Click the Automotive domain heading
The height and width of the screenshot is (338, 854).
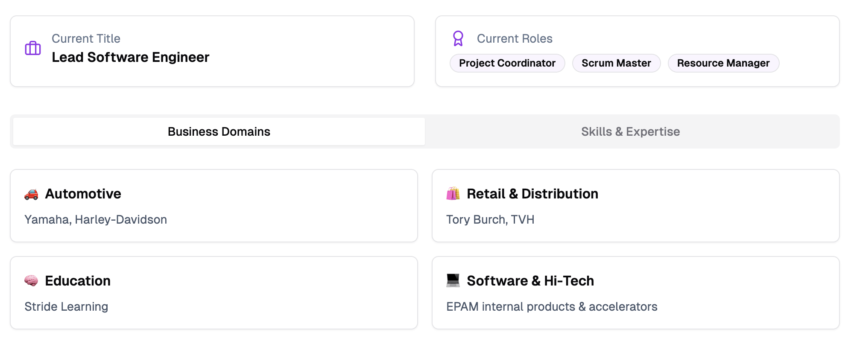point(83,194)
